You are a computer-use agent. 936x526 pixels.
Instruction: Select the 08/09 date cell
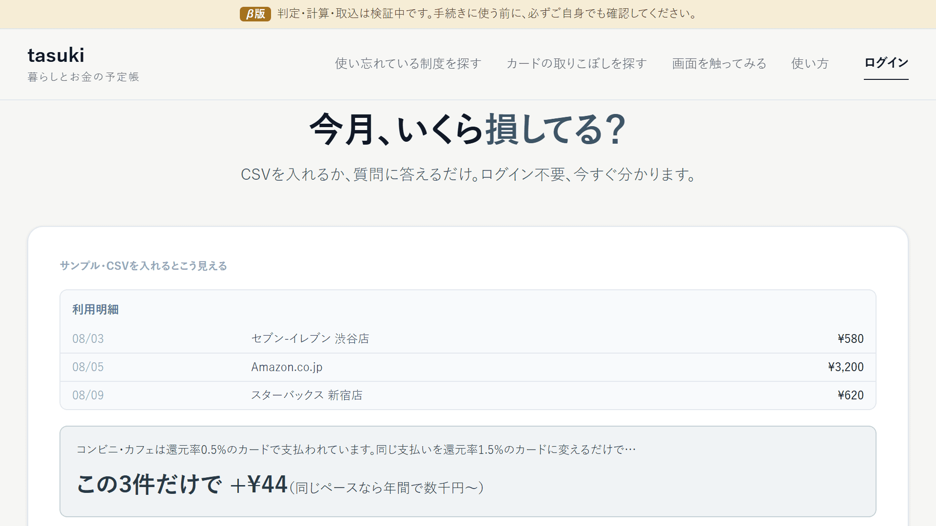coord(88,395)
